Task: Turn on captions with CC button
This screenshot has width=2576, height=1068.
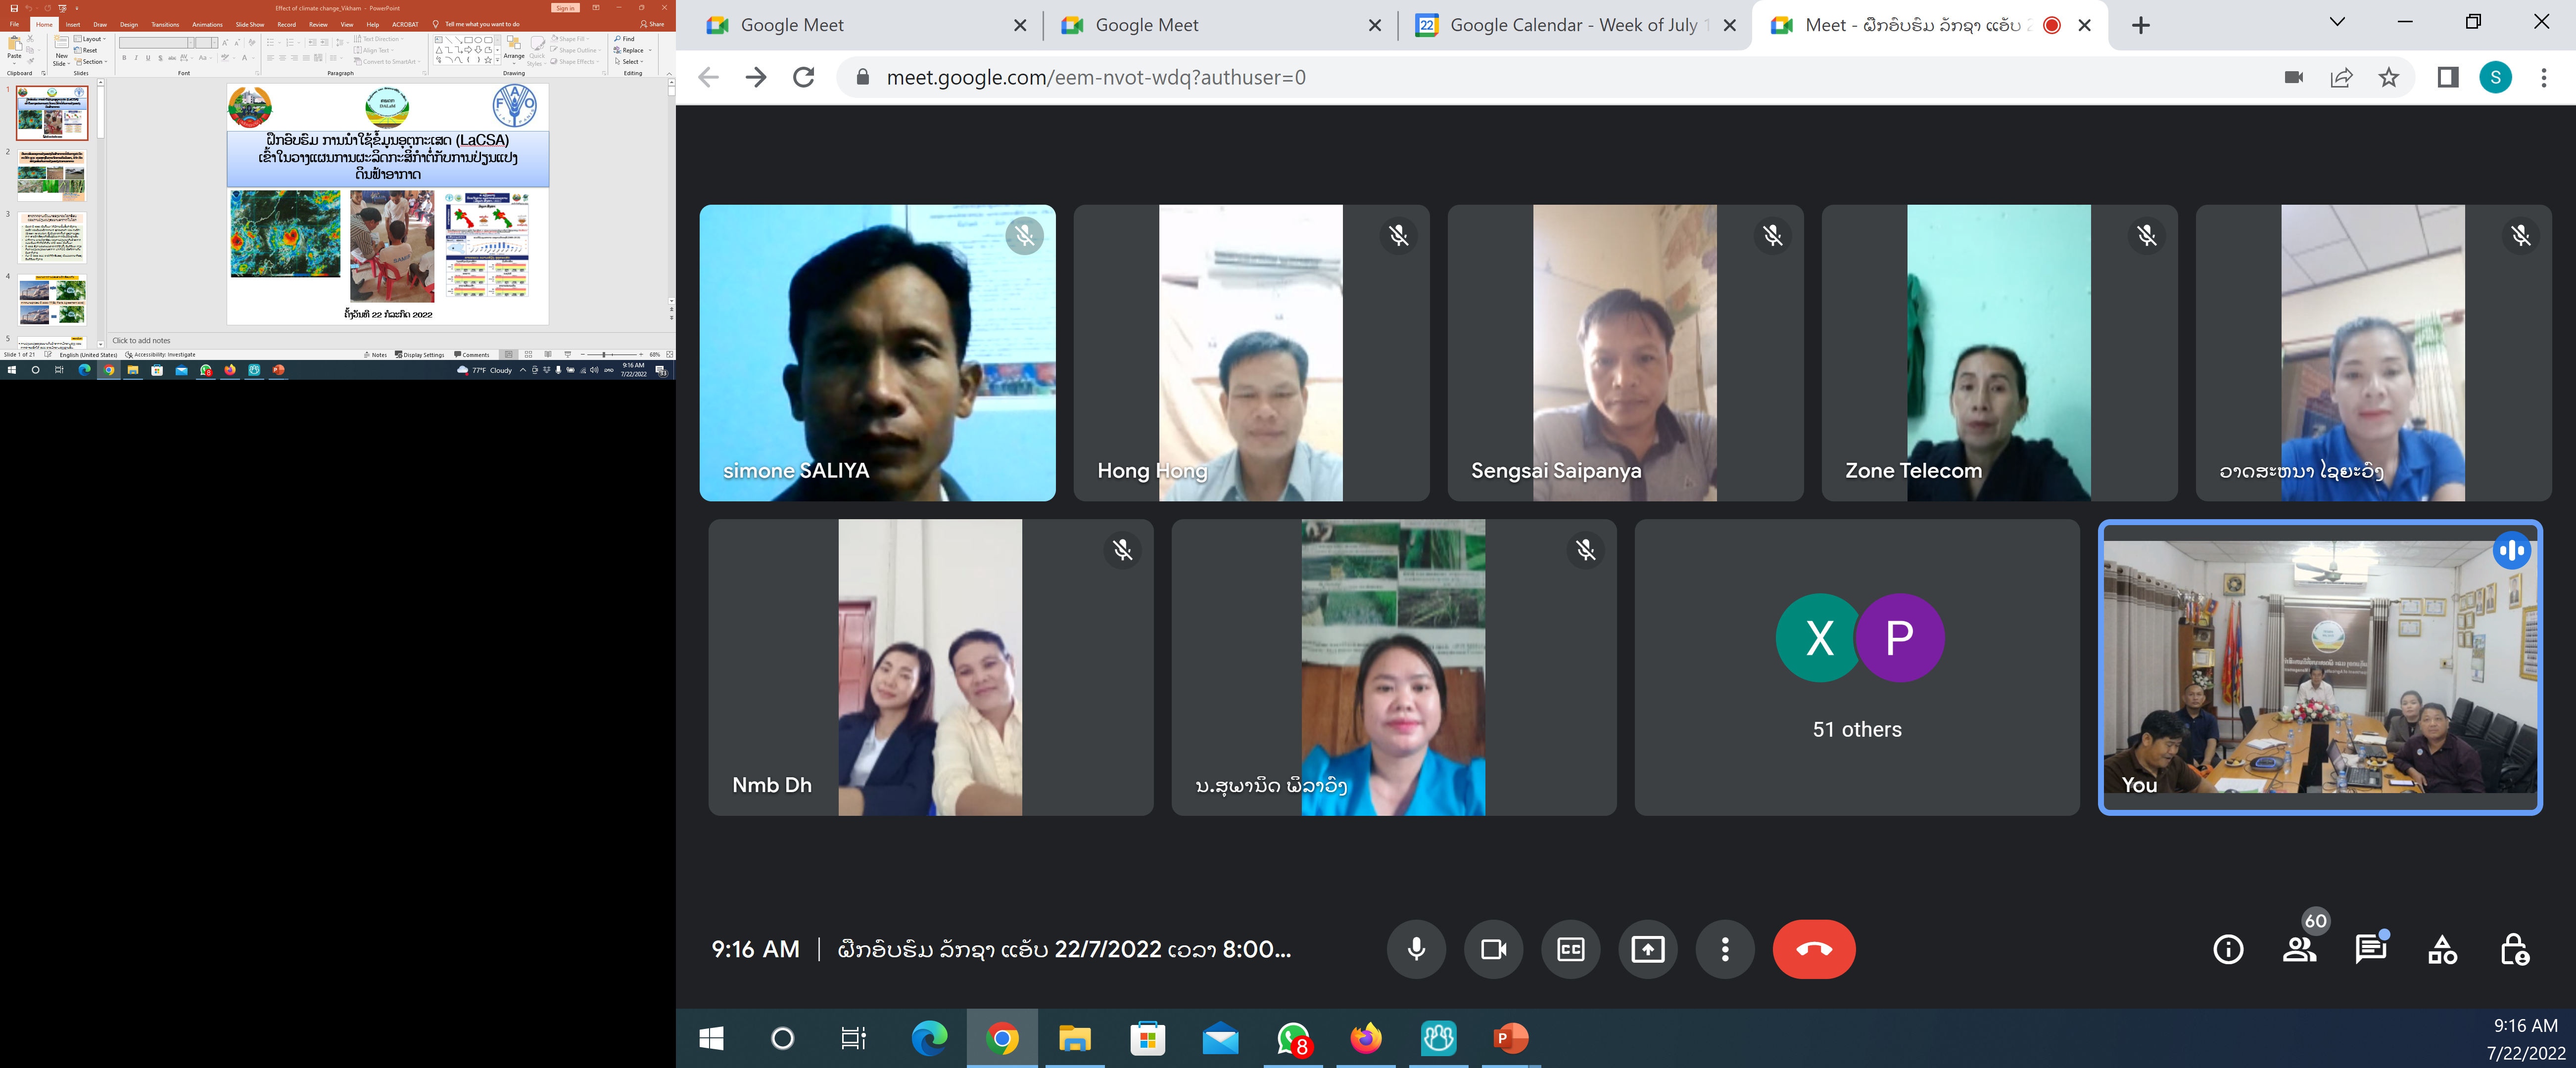Action: click(1571, 949)
